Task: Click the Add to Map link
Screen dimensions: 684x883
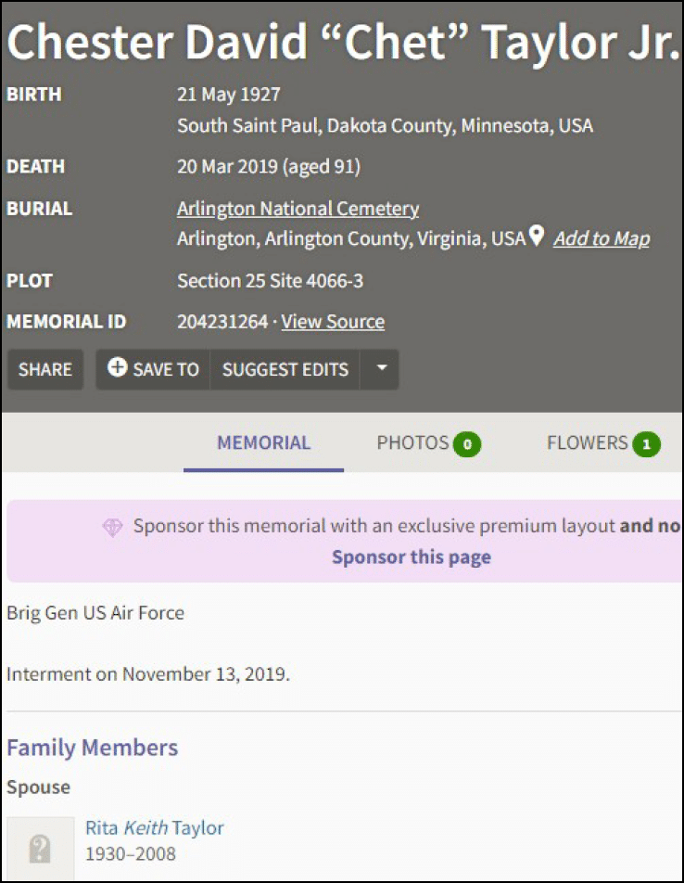Action: click(602, 238)
